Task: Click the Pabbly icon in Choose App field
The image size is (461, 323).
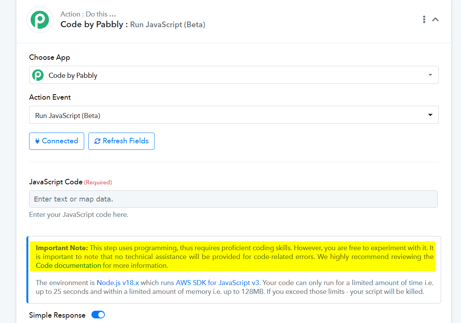Action: point(38,75)
